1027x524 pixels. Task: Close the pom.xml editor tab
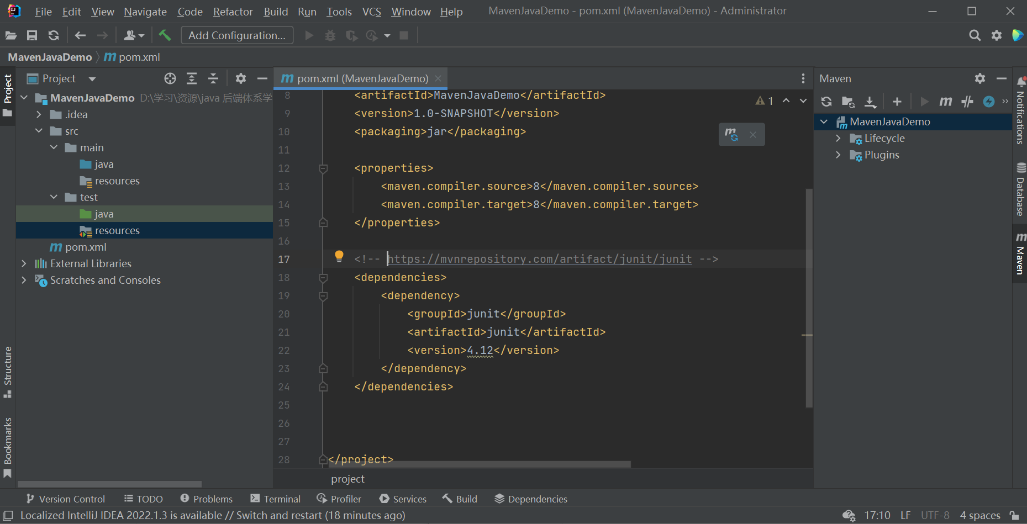pyautogui.click(x=438, y=78)
